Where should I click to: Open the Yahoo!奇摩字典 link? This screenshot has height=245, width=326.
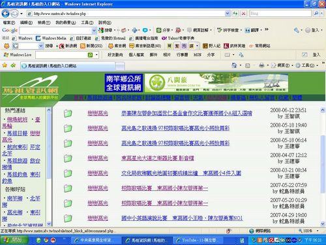178,38
